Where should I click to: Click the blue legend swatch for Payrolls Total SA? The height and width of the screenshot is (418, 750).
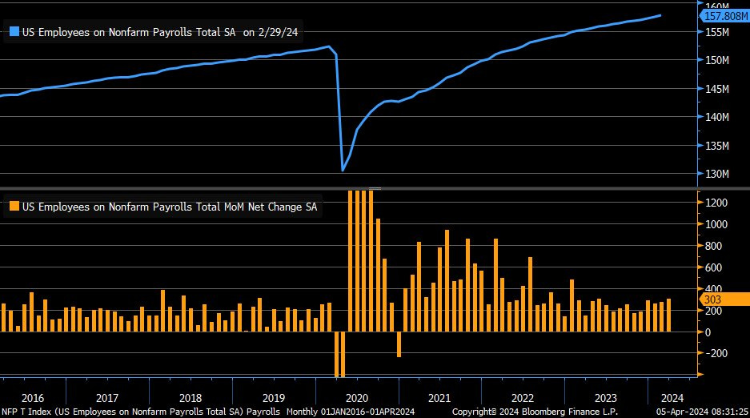(x=14, y=32)
